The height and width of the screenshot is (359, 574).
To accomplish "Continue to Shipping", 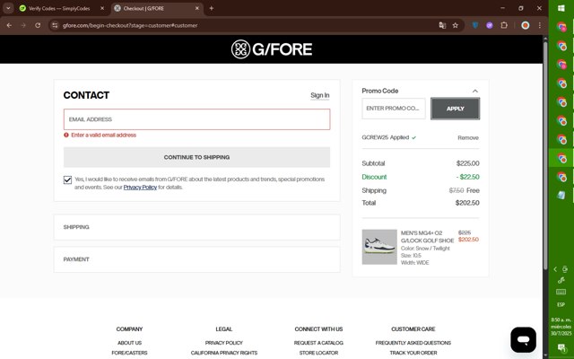I will 197,157.
